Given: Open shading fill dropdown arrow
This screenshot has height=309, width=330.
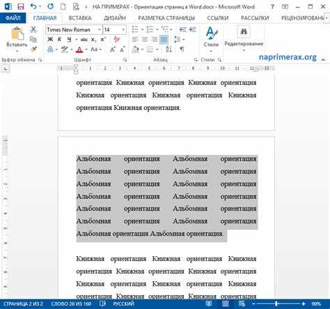Looking at the screenshot, I should click(x=142, y=49).
